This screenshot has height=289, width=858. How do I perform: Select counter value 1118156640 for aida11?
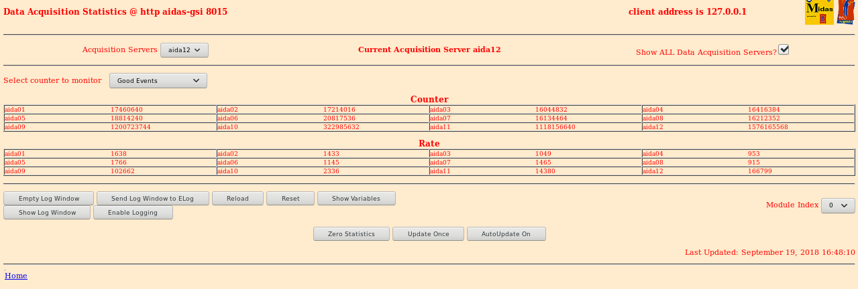(555, 127)
